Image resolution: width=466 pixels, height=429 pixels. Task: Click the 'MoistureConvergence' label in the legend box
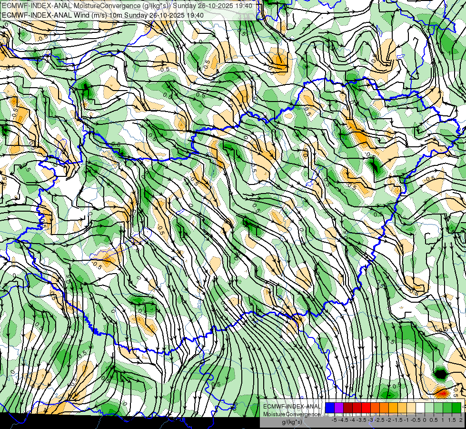[x=292, y=414]
